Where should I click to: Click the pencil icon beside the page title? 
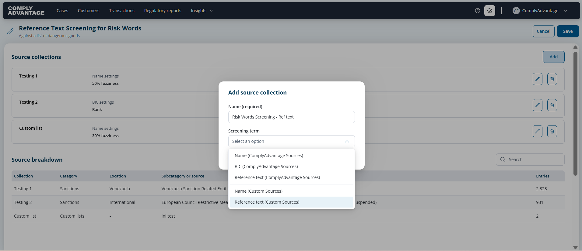[10, 31]
